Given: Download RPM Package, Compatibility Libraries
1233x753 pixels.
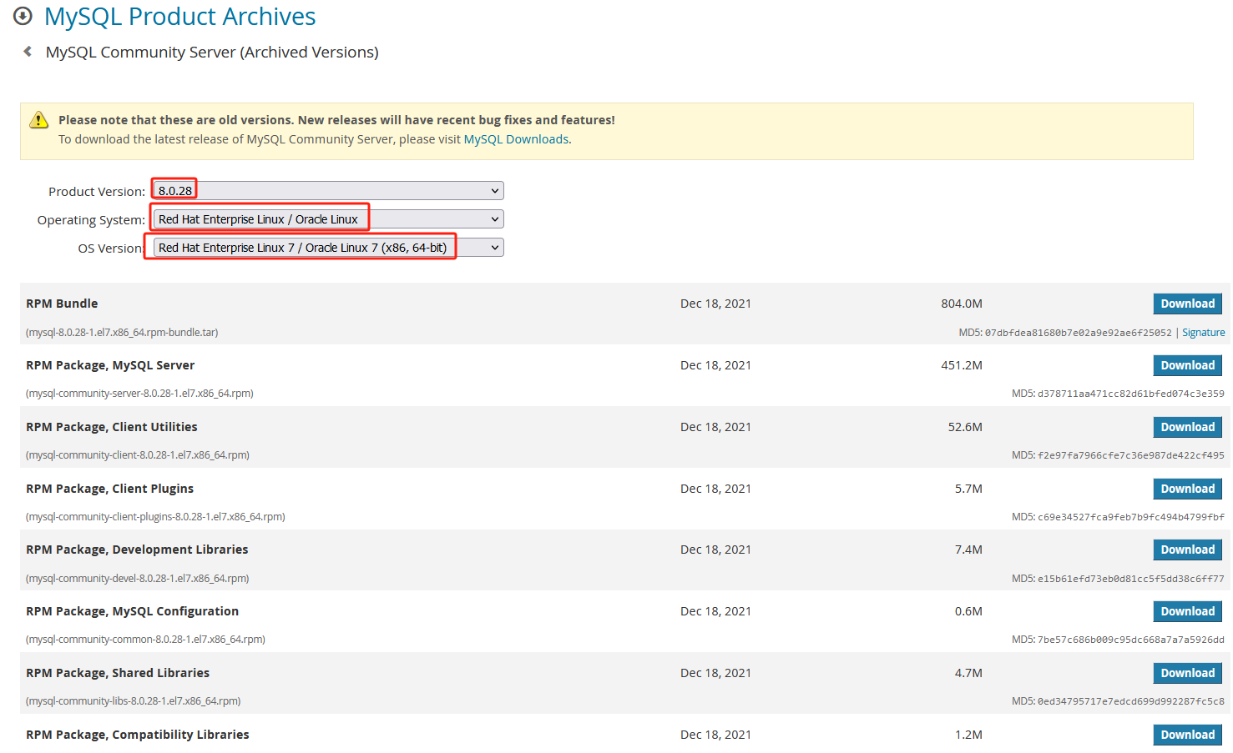Looking at the screenshot, I should 1187,735.
